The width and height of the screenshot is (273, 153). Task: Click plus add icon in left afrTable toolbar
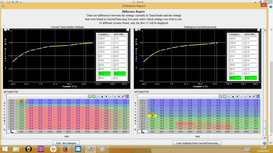(x=115, y=96)
